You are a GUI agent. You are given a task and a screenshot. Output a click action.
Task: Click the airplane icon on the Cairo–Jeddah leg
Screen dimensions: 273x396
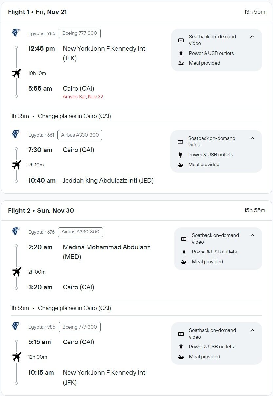click(x=16, y=165)
